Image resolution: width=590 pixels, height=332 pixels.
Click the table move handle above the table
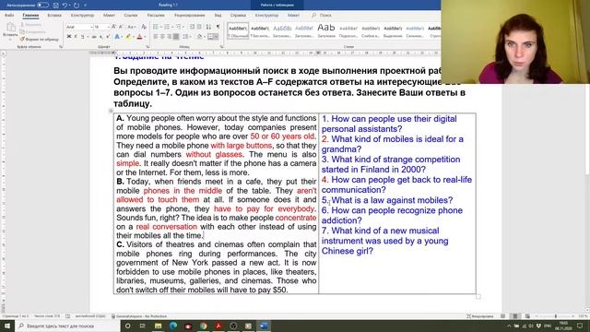(x=111, y=111)
